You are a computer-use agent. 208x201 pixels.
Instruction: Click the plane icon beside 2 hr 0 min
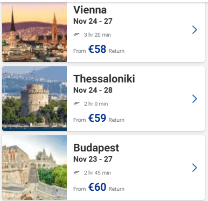click(77, 103)
